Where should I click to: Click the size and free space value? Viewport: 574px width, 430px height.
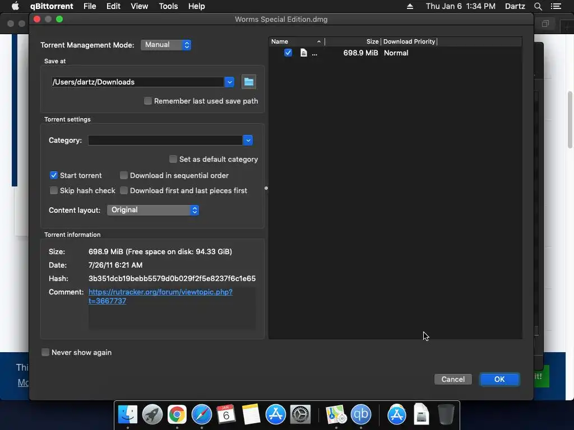point(160,251)
